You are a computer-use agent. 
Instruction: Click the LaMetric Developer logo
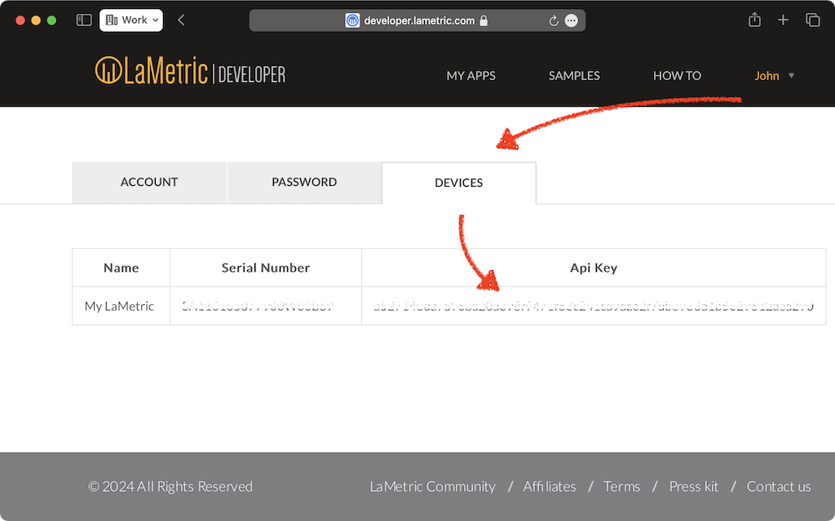190,71
